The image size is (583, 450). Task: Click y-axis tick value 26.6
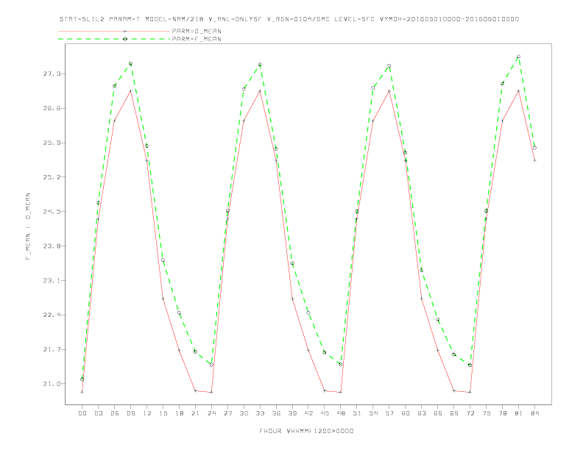pyautogui.click(x=50, y=108)
